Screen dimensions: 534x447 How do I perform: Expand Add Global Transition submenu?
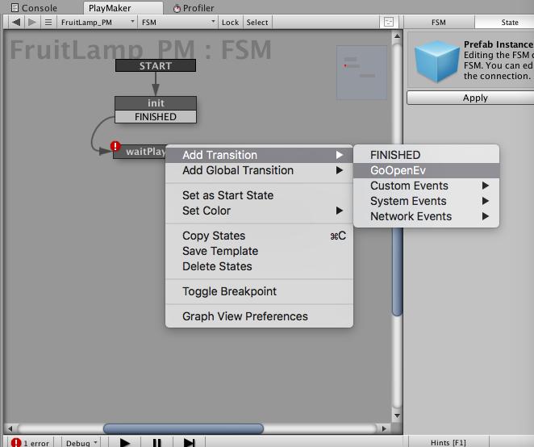point(259,170)
